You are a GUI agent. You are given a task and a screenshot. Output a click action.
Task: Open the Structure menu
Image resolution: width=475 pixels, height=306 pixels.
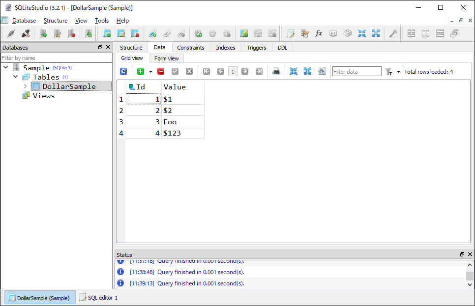pos(56,21)
